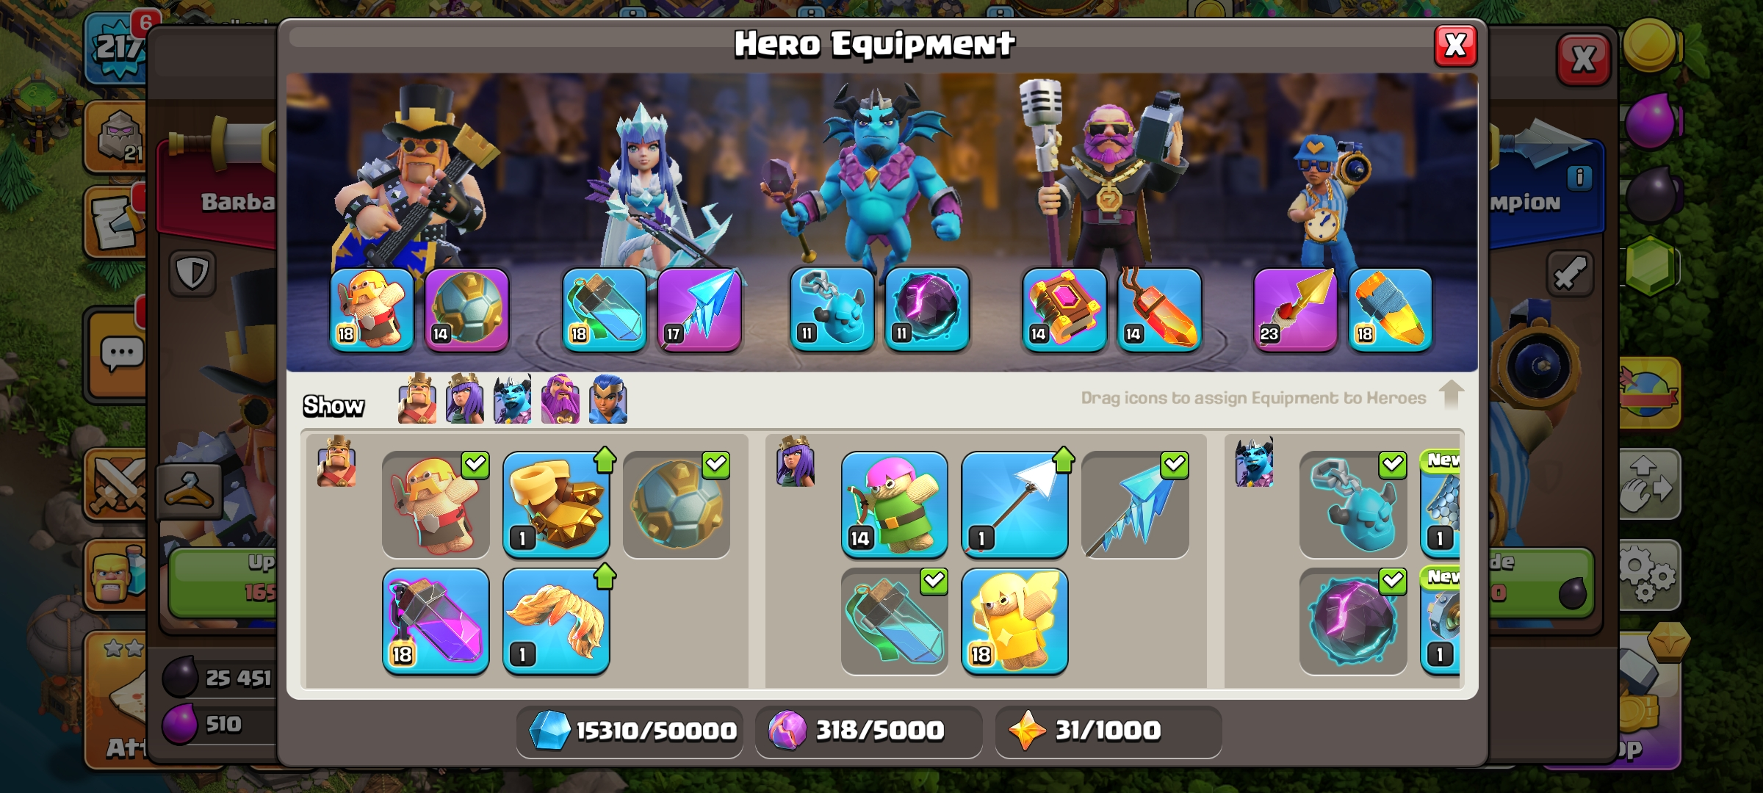This screenshot has width=1763, height=793.
Task: Tap the green upgrade arrow on Giant Gauntlet
Action: 605,460
